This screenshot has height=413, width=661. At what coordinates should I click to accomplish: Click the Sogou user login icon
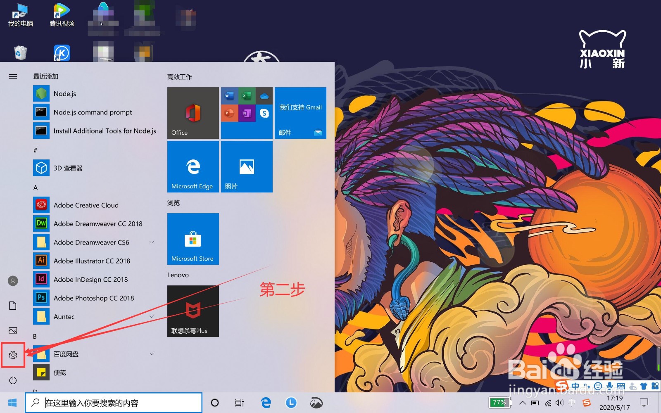(632, 386)
